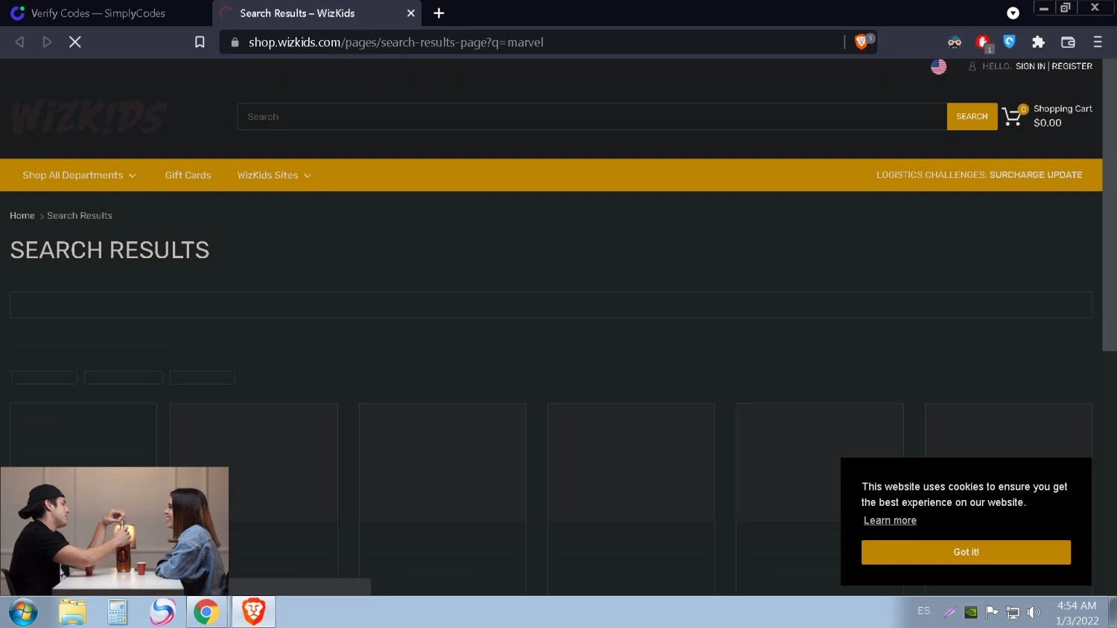Click the NVIDIA tray icon
Screen dimensions: 1117x628
click(x=971, y=612)
